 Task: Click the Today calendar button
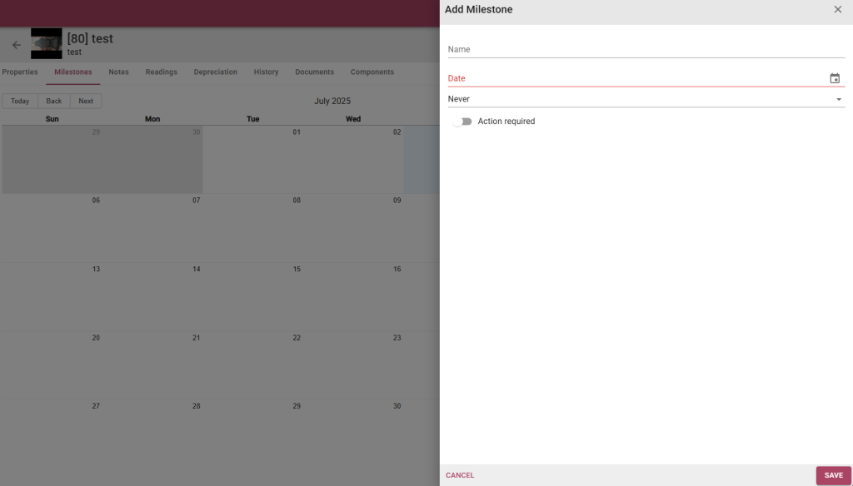20,102
